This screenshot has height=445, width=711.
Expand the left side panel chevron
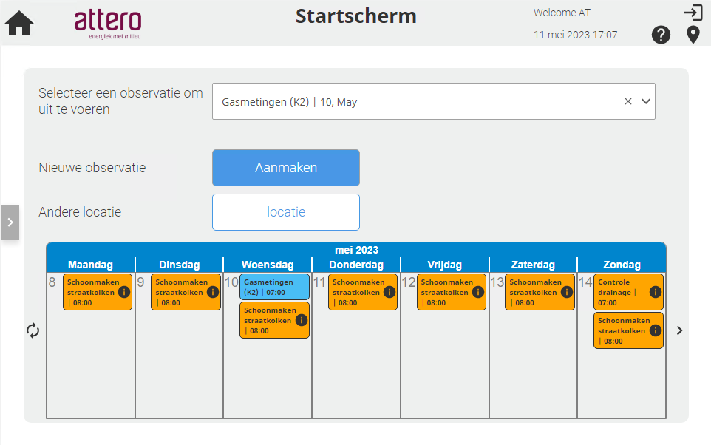tap(10, 222)
